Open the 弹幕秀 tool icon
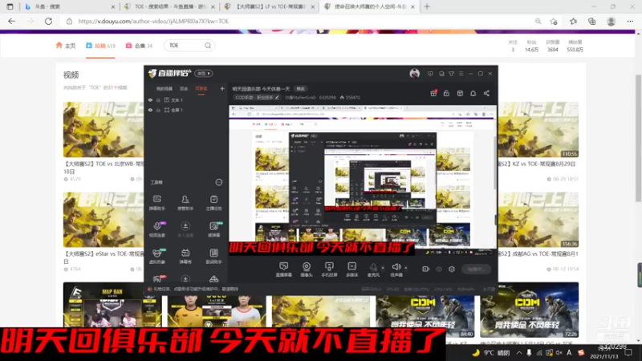The image size is (642, 361). point(185,256)
